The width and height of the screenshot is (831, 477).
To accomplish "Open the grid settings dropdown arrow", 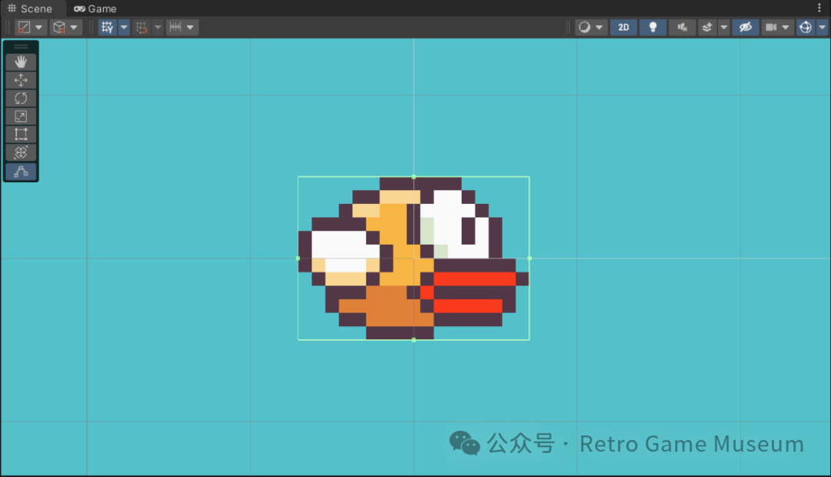I will [123, 27].
